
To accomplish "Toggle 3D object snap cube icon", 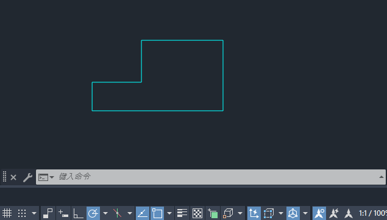I will (x=228, y=213).
